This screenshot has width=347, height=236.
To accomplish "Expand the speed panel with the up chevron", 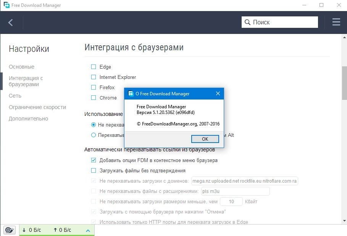I will [88, 231].
